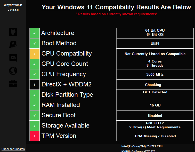The image size is (195, 152).
Task: Click the UEFI result box
Action: pos(155,43)
